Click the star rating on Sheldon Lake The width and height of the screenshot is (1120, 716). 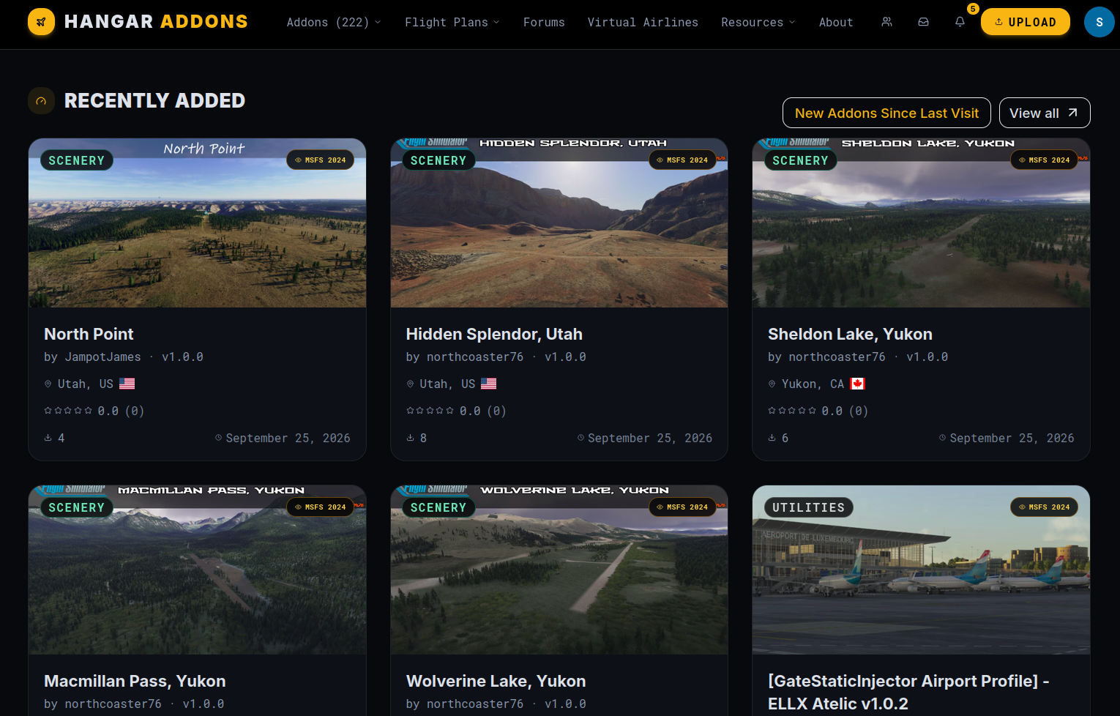[x=792, y=411]
